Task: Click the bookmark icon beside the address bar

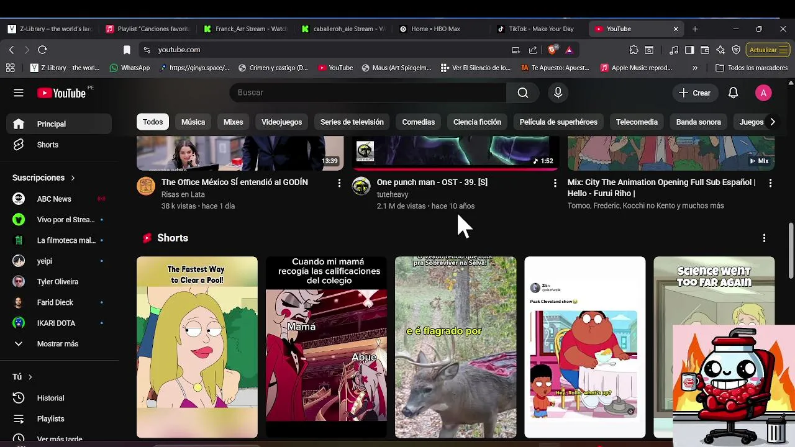Action: [127, 50]
